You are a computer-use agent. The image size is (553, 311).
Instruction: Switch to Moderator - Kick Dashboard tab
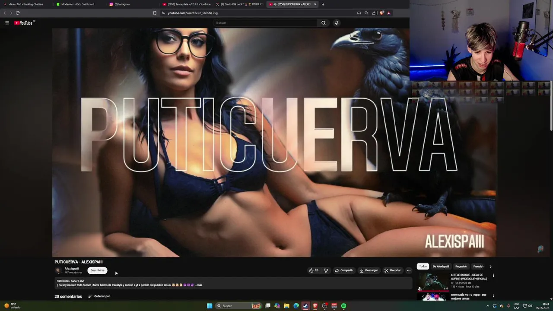pos(78,4)
